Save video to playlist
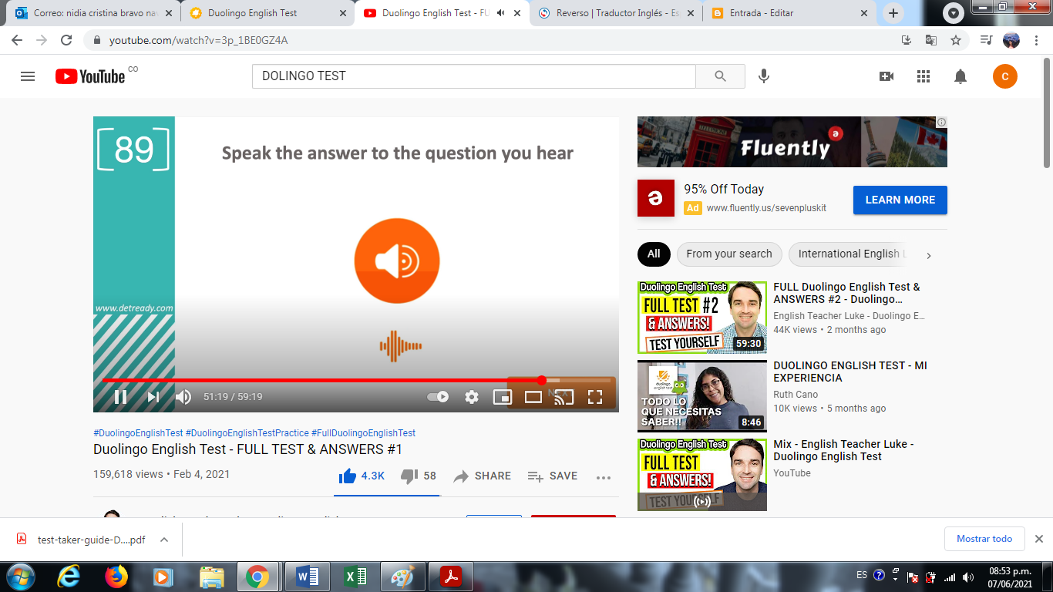The height and width of the screenshot is (592, 1053). point(552,476)
